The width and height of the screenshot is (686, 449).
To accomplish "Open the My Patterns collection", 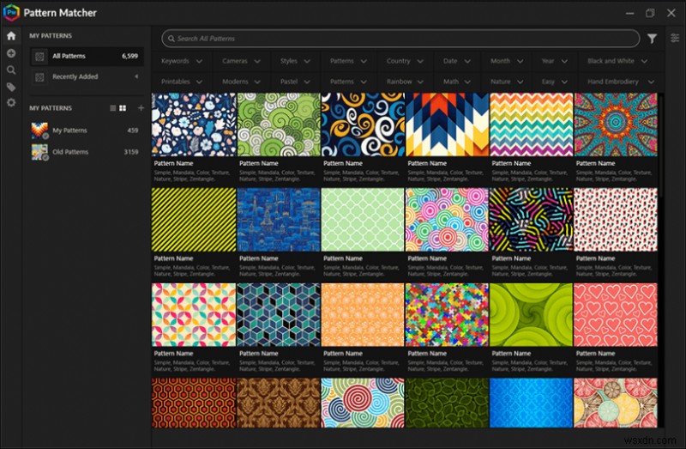I will point(69,130).
